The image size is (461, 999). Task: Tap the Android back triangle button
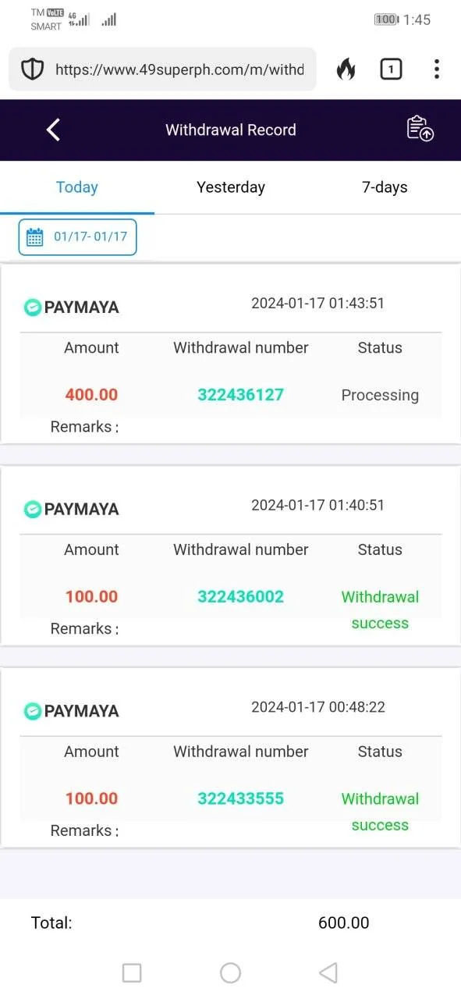point(328,972)
